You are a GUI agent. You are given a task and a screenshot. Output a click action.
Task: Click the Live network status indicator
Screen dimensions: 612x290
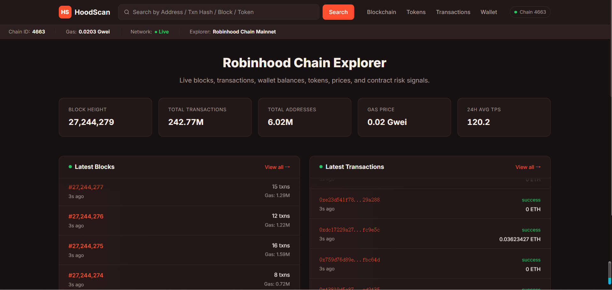point(162,32)
